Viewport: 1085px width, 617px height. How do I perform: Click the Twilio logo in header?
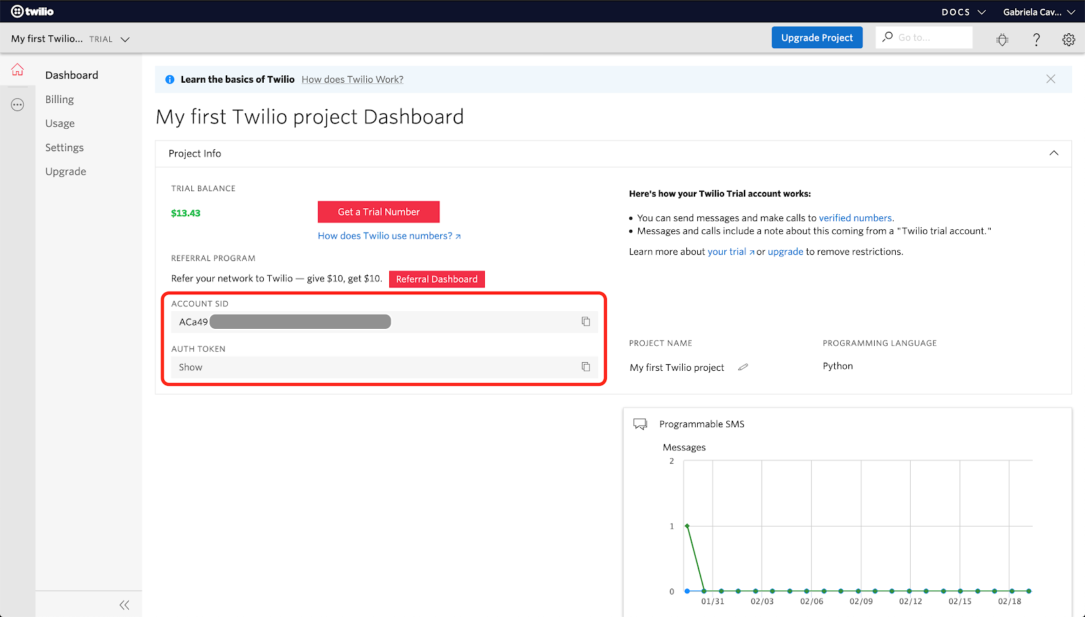33,12
